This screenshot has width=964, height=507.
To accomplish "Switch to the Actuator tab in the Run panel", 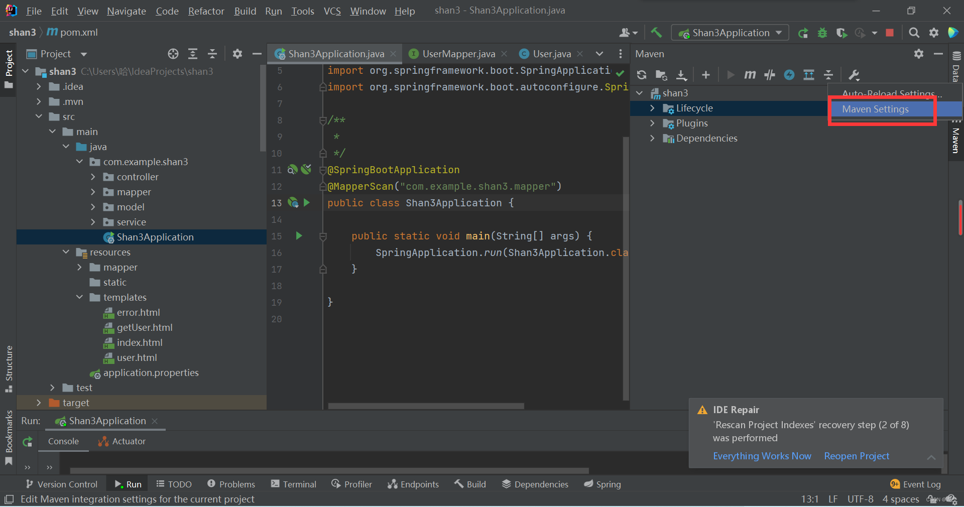I will coord(122,442).
